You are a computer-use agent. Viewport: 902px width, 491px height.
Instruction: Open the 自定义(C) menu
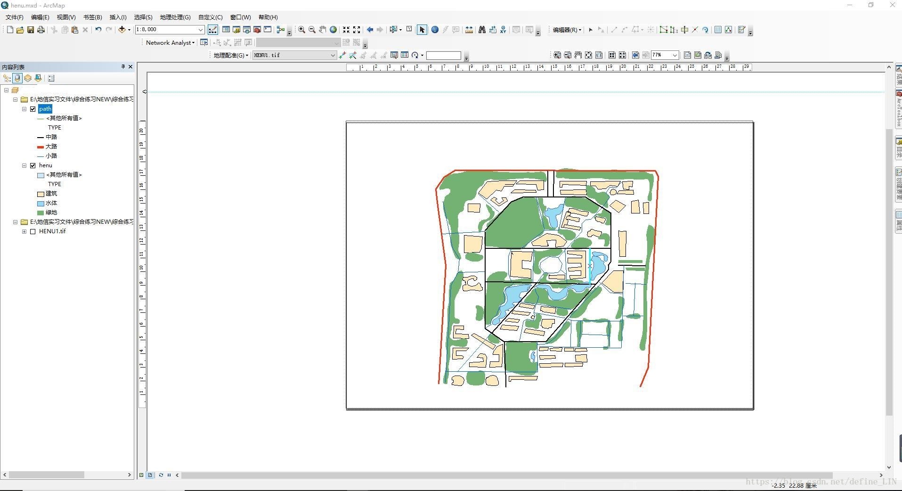211,17
